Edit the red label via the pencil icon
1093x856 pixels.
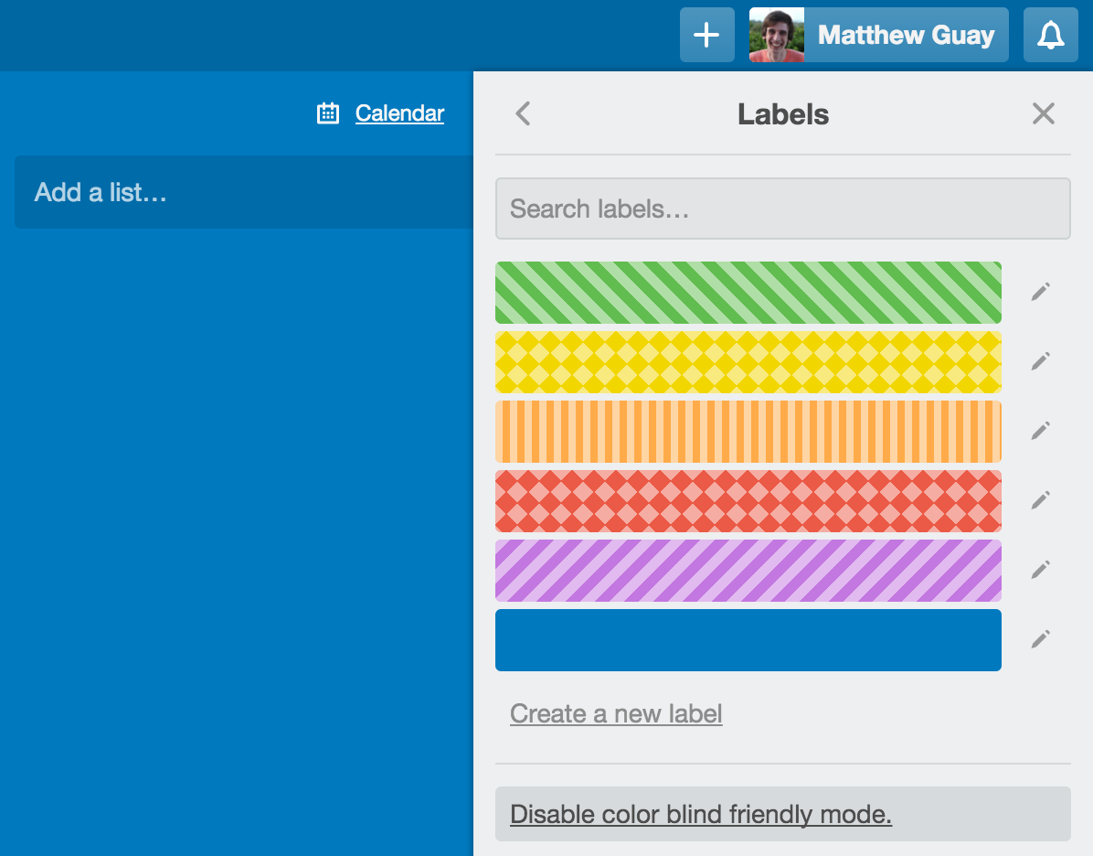(1040, 500)
